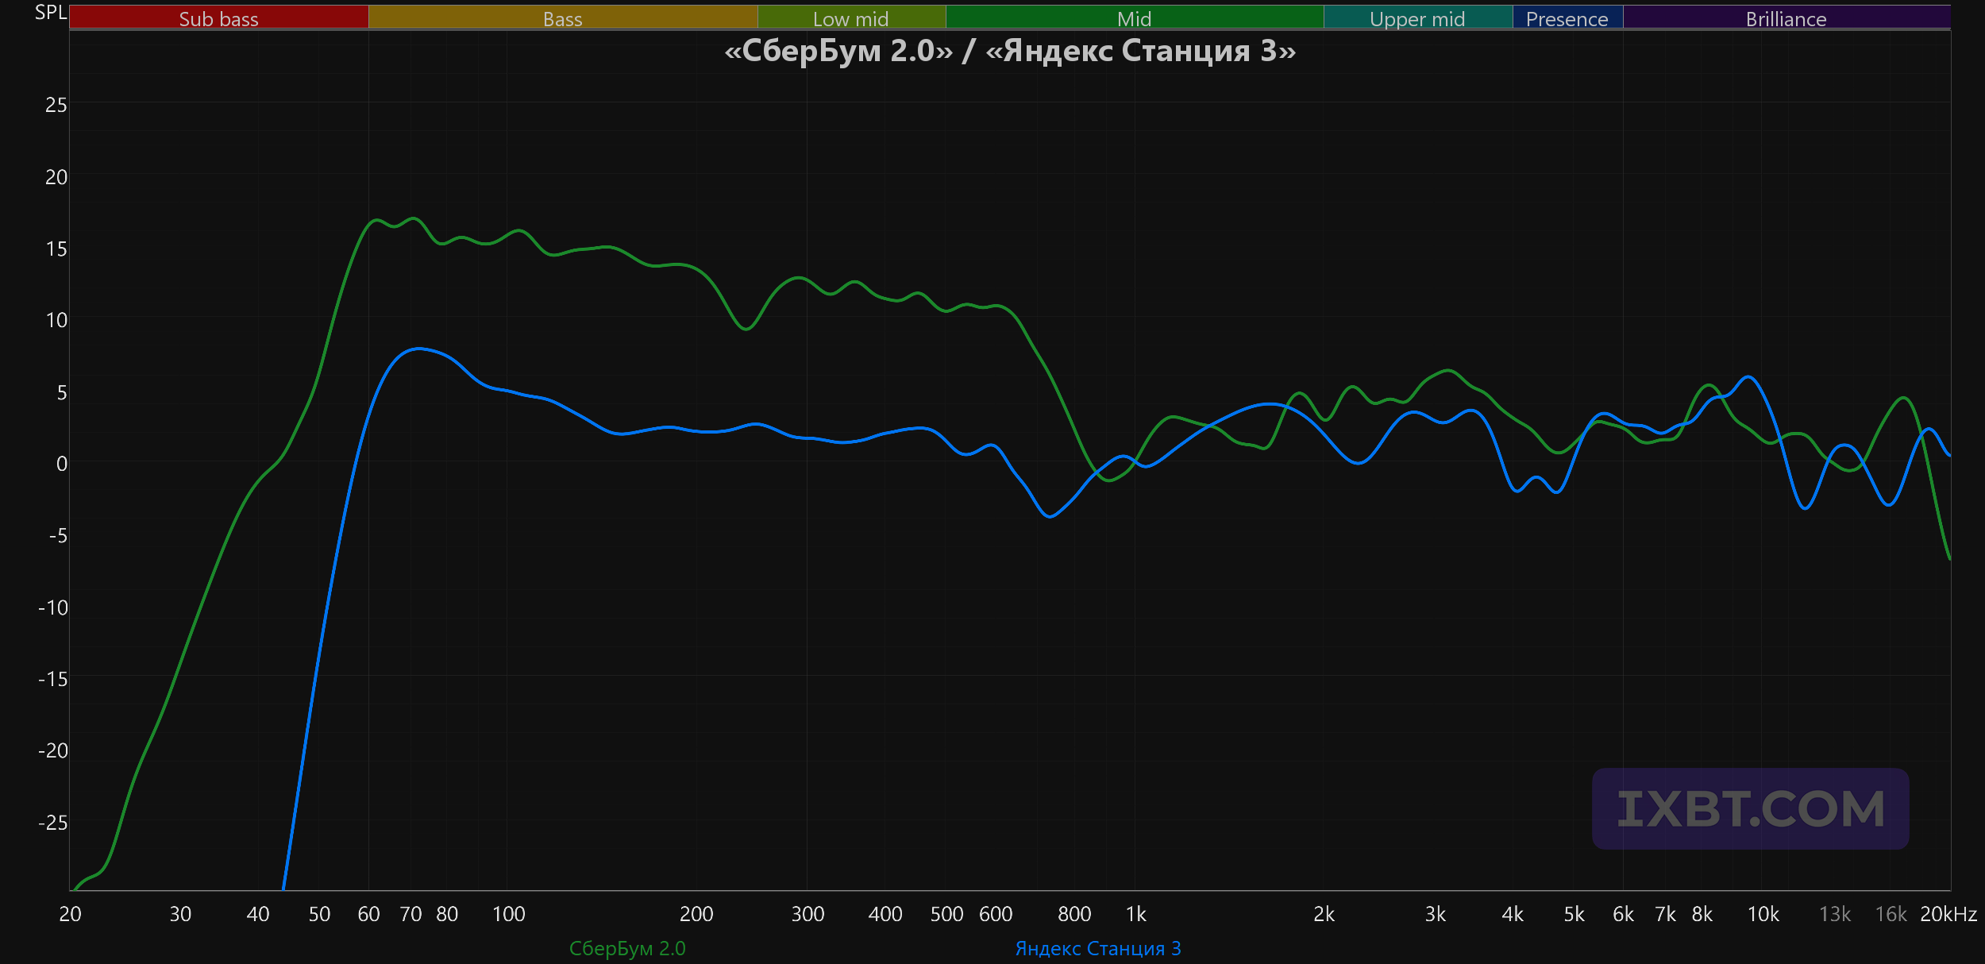This screenshot has height=964, width=1985.
Task: Click the Sub bass frequency band
Action: pos(219,17)
